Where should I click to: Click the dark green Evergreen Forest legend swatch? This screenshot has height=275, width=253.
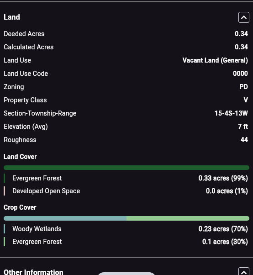click(x=5, y=178)
